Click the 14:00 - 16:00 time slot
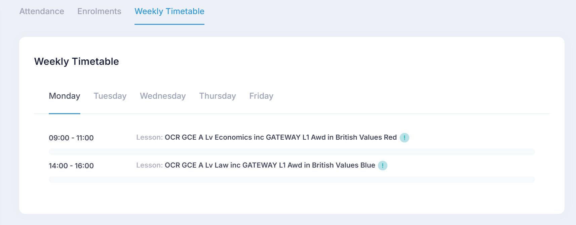The image size is (576, 225). coord(71,166)
